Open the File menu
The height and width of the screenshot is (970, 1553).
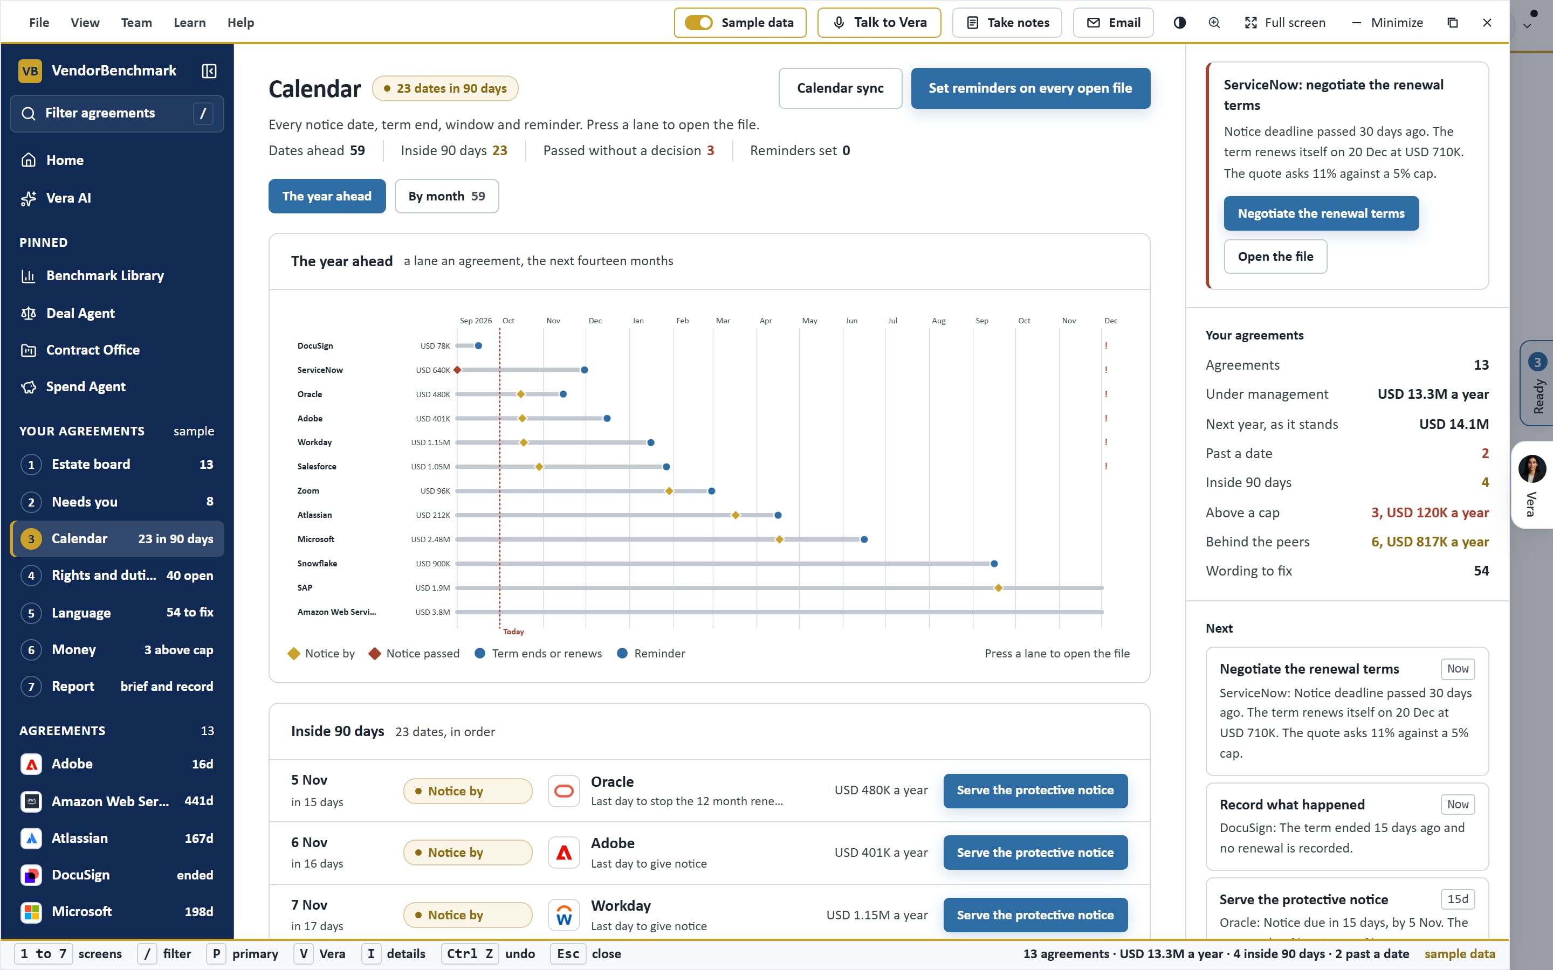click(38, 23)
